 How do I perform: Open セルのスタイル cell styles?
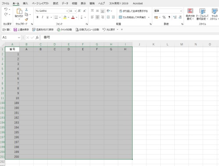215,14
